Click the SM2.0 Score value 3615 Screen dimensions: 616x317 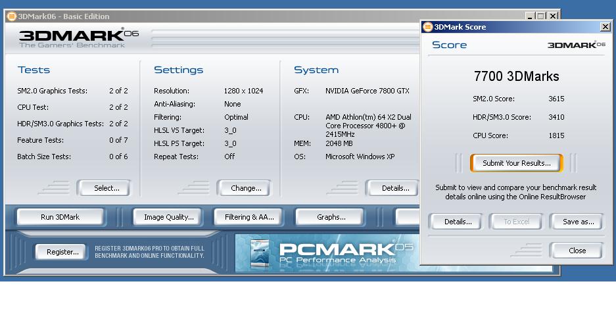(556, 99)
